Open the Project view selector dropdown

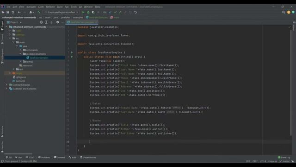[x=14, y=22]
